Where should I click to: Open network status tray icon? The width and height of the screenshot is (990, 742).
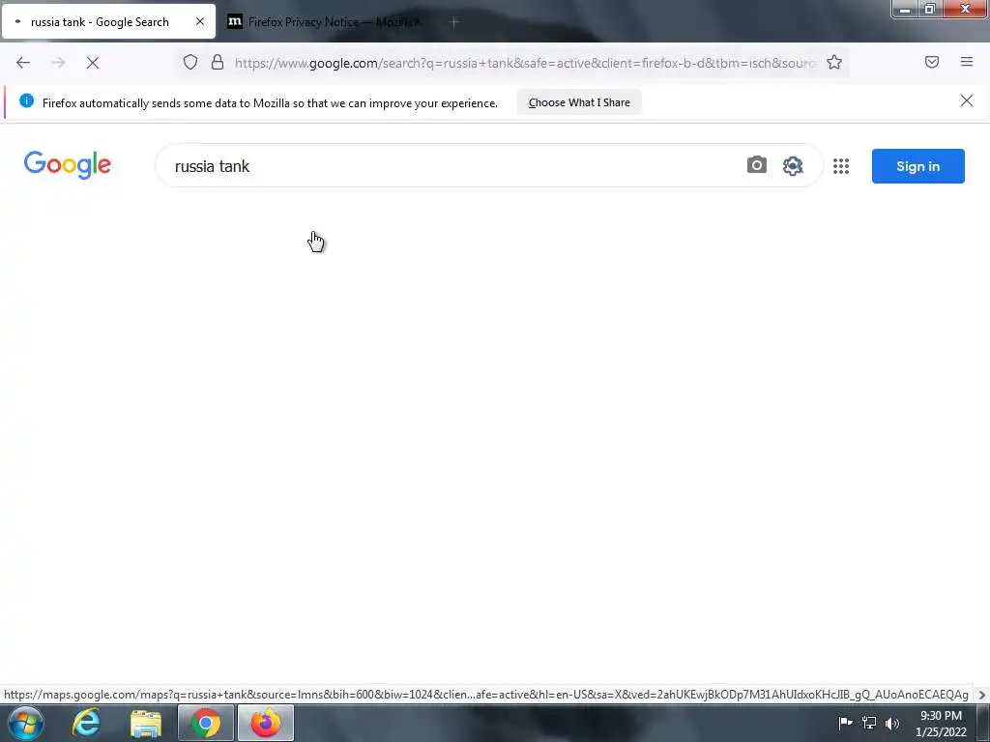tap(869, 723)
